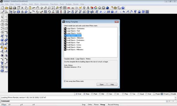The width and height of the screenshot is (177, 106).
Task: Enable the Cen osnap checkbox
Action: (108, 94)
